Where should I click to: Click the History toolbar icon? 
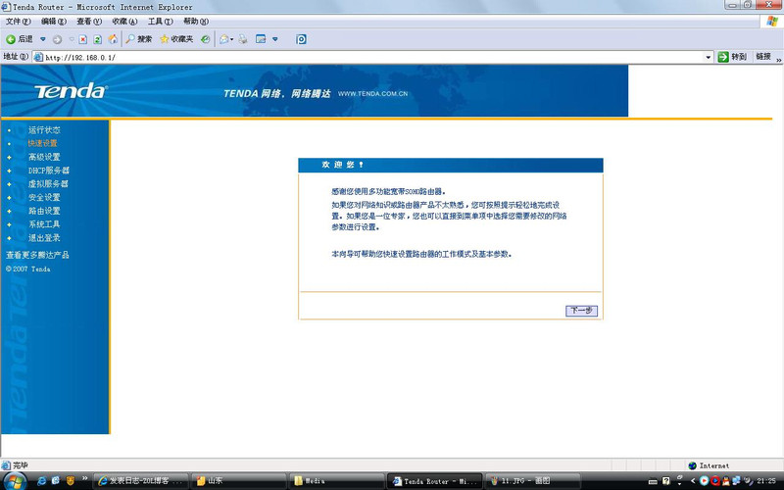point(205,39)
